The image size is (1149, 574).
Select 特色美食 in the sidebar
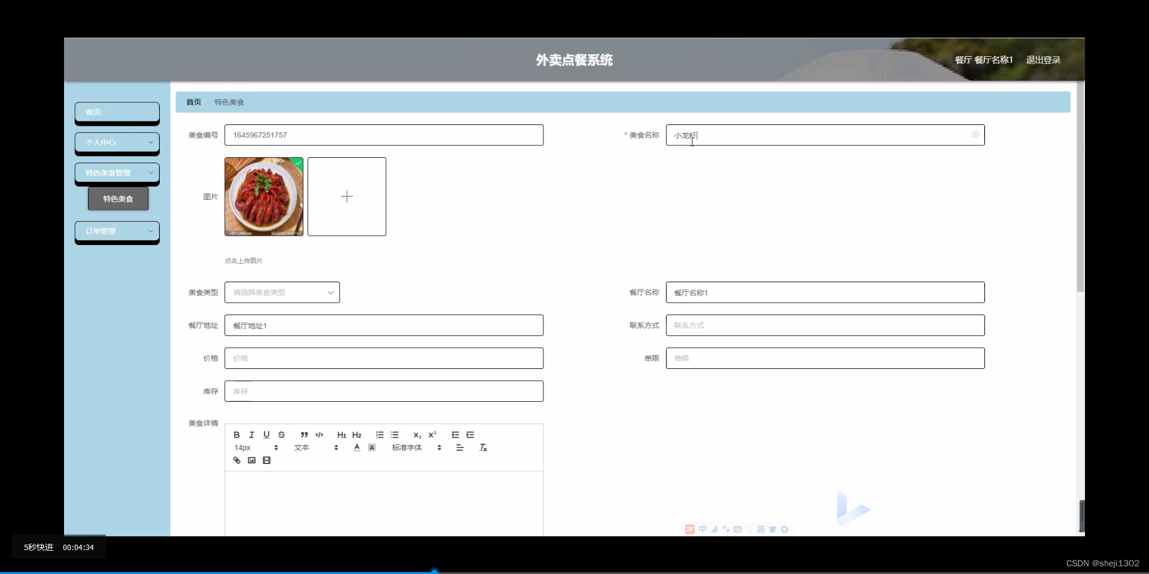pyautogui.click(x=117, y=199)
